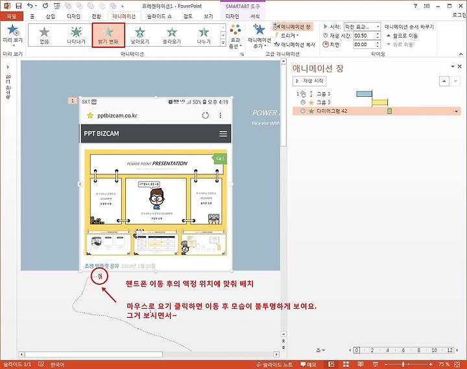Open 다이어그램 42 animation item dropdown arrow
This screenshot has height=369, width=467.
[456, 111]
